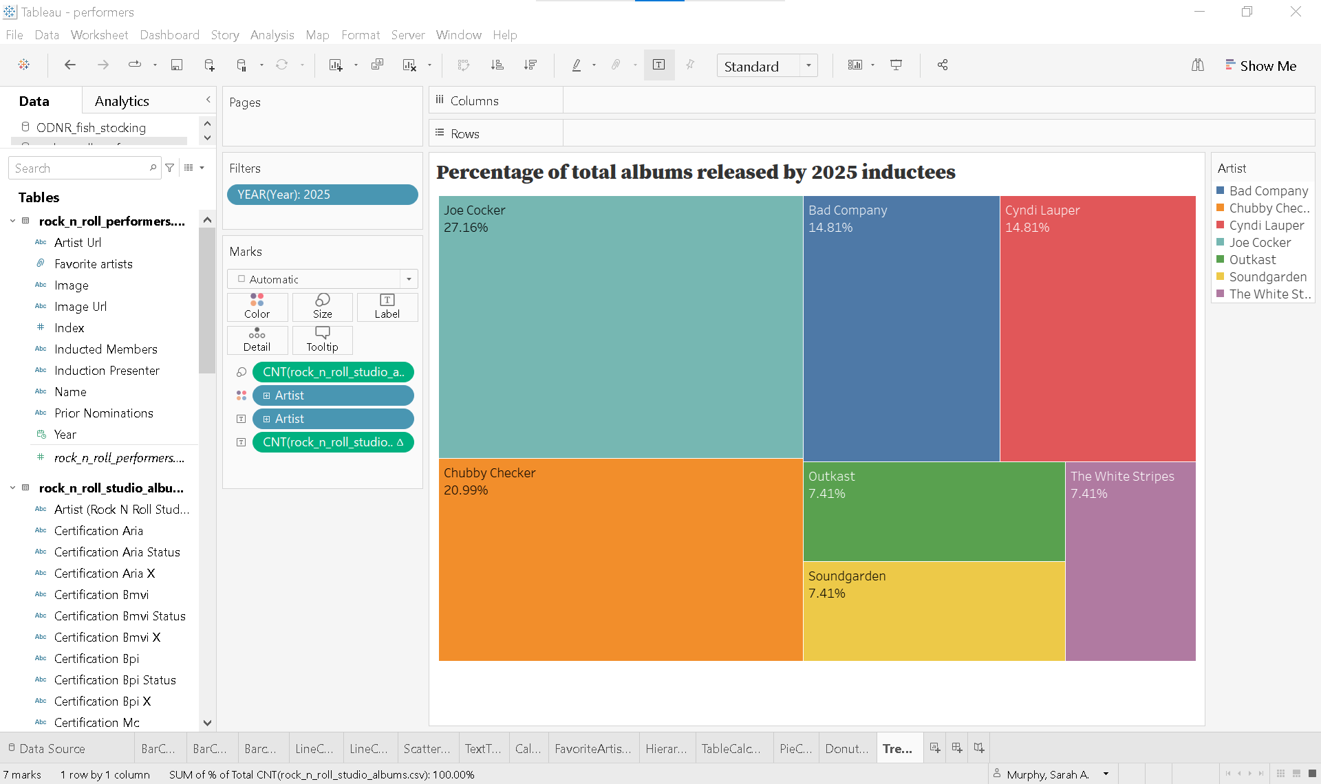Open the Color marks card
This screenshot has height=784, width=1321.
257,306
